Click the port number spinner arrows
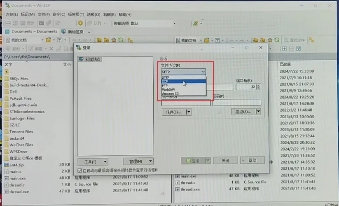 point(258,87)
